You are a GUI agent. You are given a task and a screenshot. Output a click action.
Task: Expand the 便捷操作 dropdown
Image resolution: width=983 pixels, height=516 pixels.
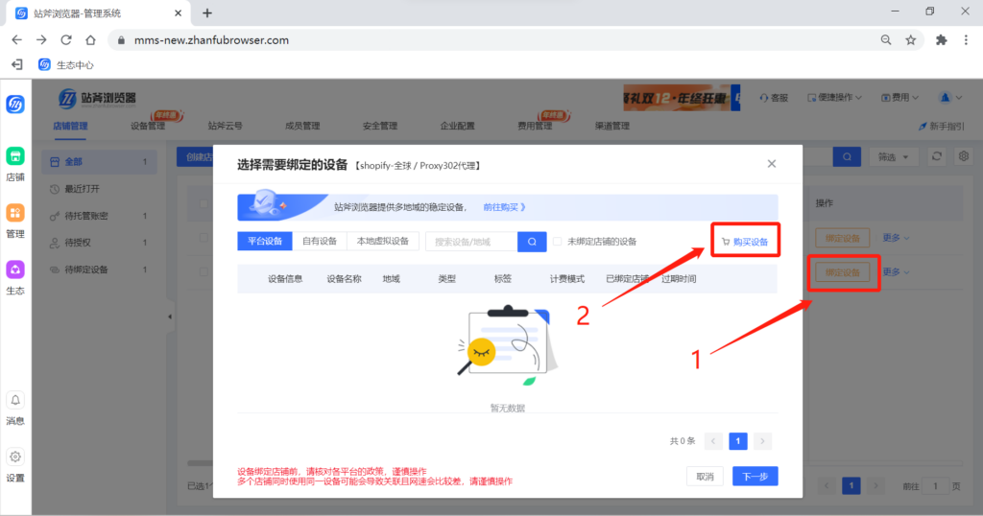[834, 98]
